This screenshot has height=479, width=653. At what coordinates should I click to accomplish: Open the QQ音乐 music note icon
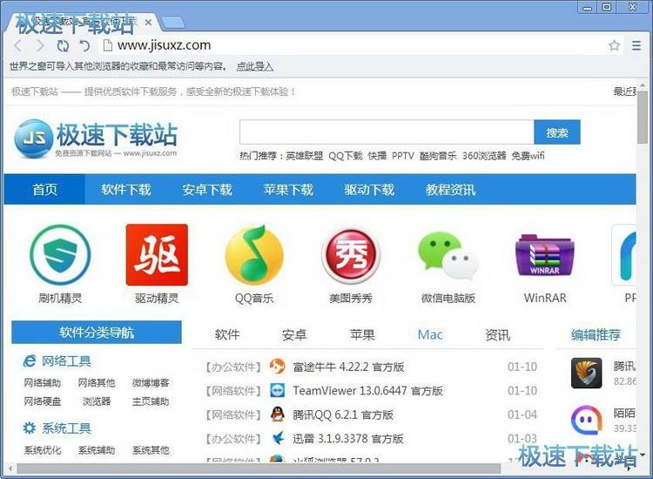click(x=254, y=255)
